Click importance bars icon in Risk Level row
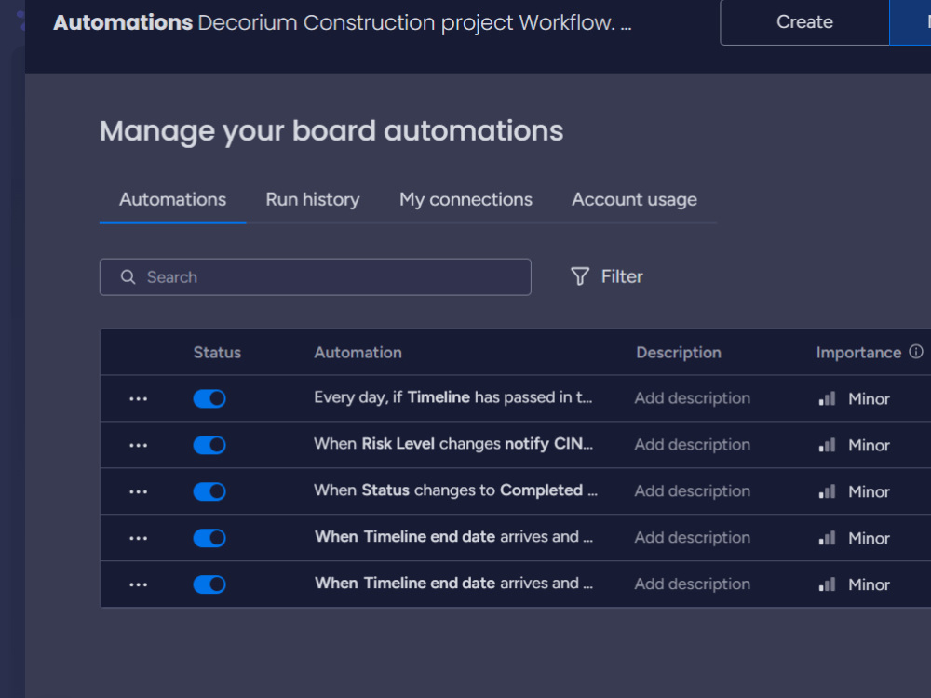Screen dimensions: 931x698 tap(827, 445)
